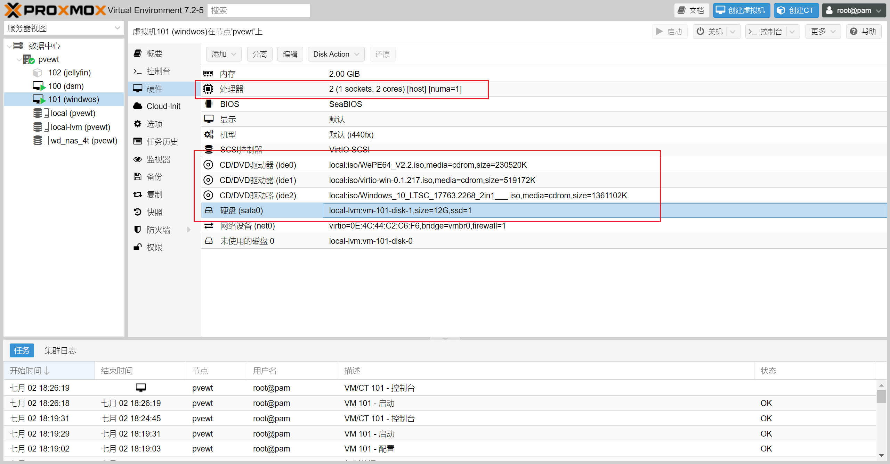Select the 内存 memory row icon
The height and width of the screenshot is (464, 890).
[x=208, y=74]
